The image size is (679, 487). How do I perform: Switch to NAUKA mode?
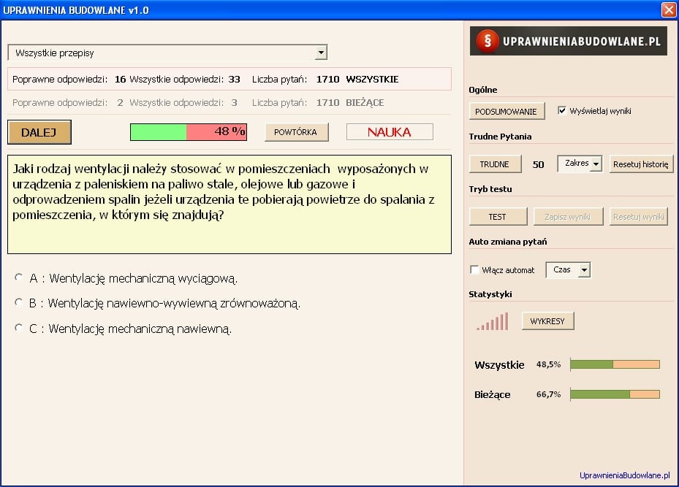(390, 132)
